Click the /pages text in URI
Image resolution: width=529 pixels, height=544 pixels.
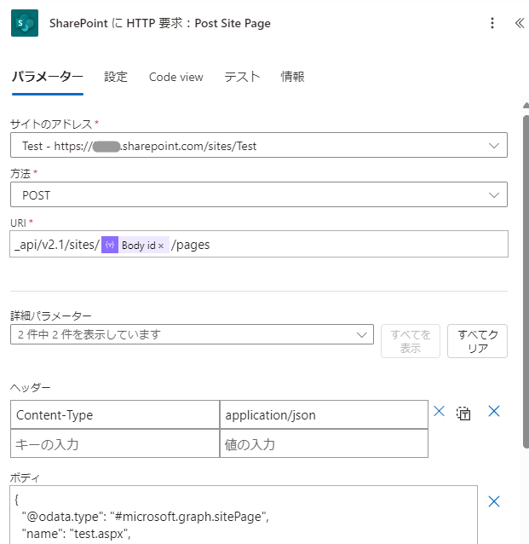pos(191,245)
